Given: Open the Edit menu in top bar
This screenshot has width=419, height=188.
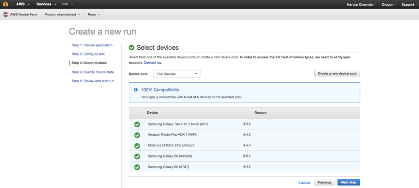Looking at the screenshot, I should (x=68, y=4).
